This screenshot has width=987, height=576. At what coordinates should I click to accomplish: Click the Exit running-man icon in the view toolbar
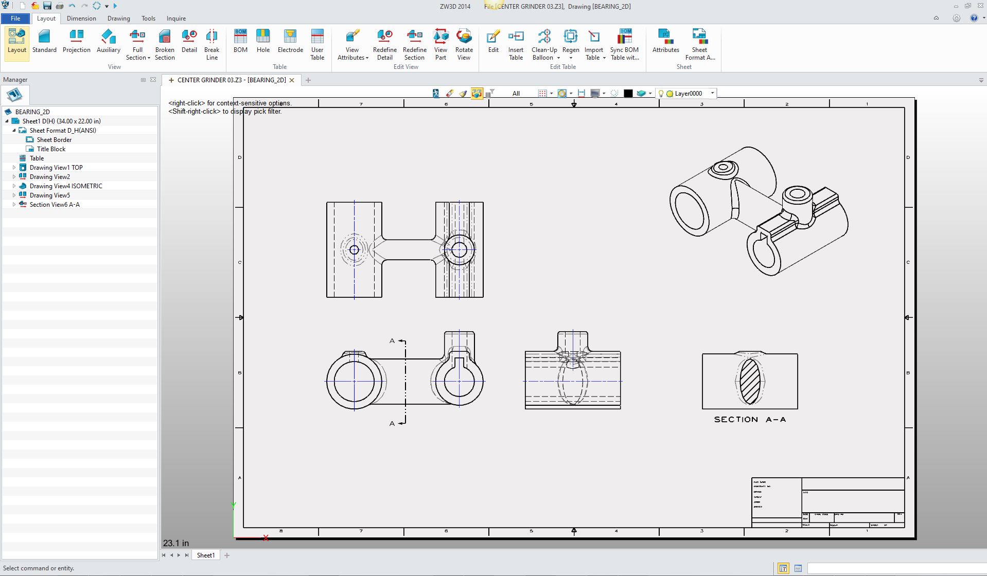pyautogui.click(x=436, y=93)
